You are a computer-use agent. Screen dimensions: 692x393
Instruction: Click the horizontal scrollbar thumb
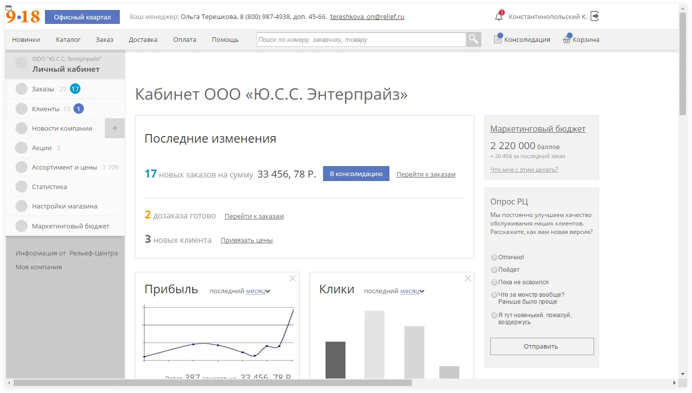pos(213,383)
